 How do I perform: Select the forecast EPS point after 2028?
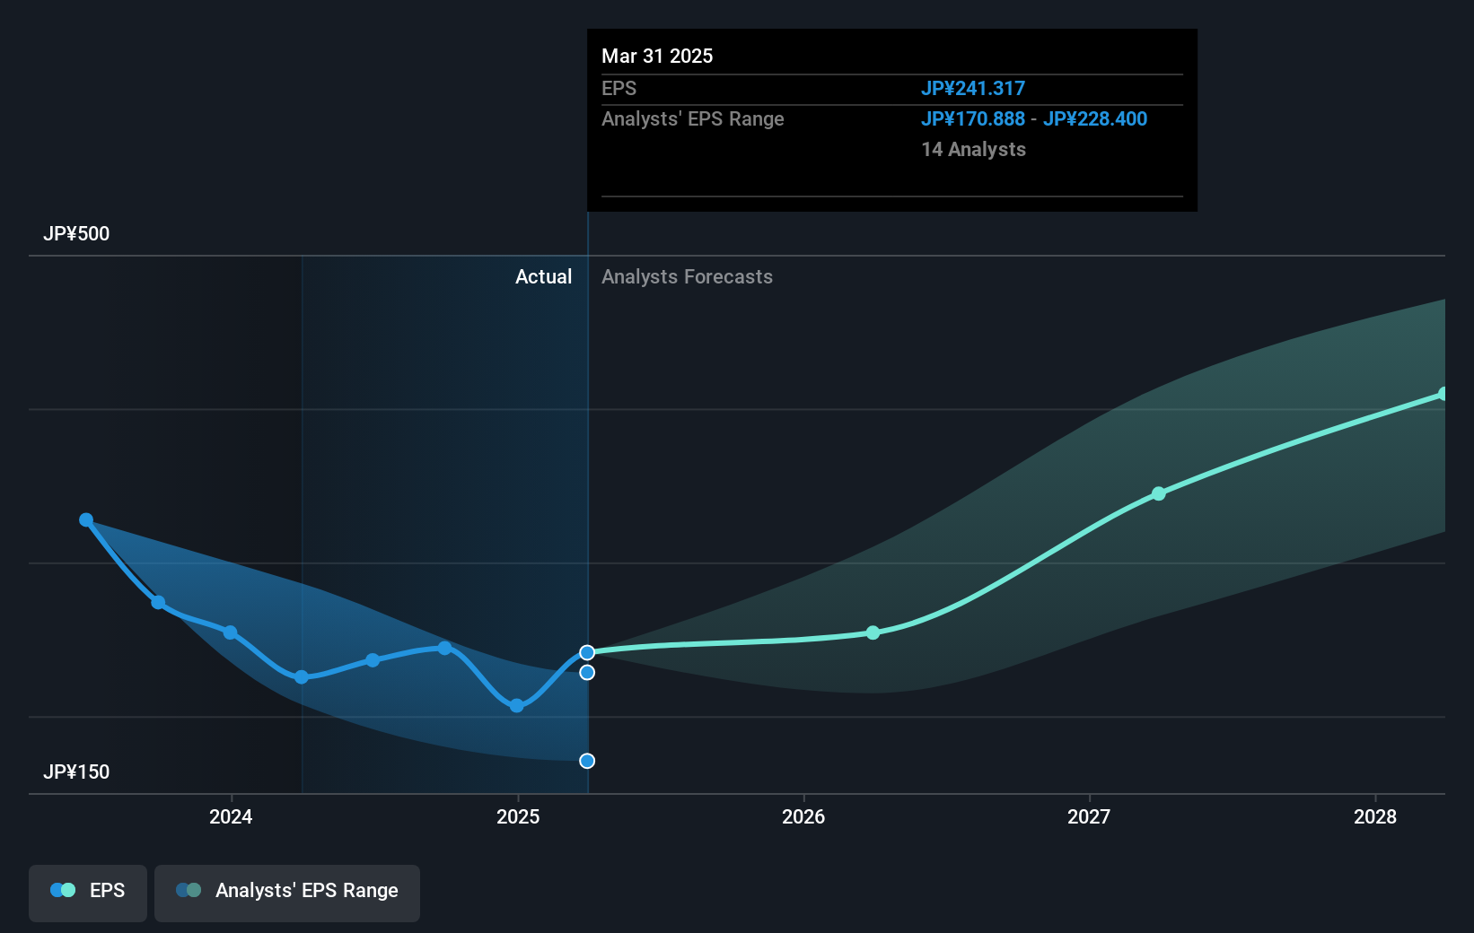[1443, 394]
